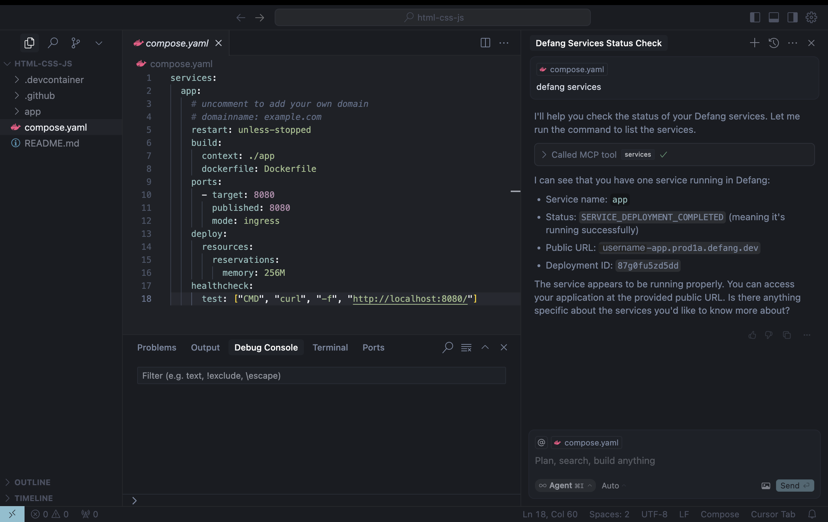Click the debug console REPL prompt chevron
This screenshot has height=522, width=828.
[x=134, y=501]
